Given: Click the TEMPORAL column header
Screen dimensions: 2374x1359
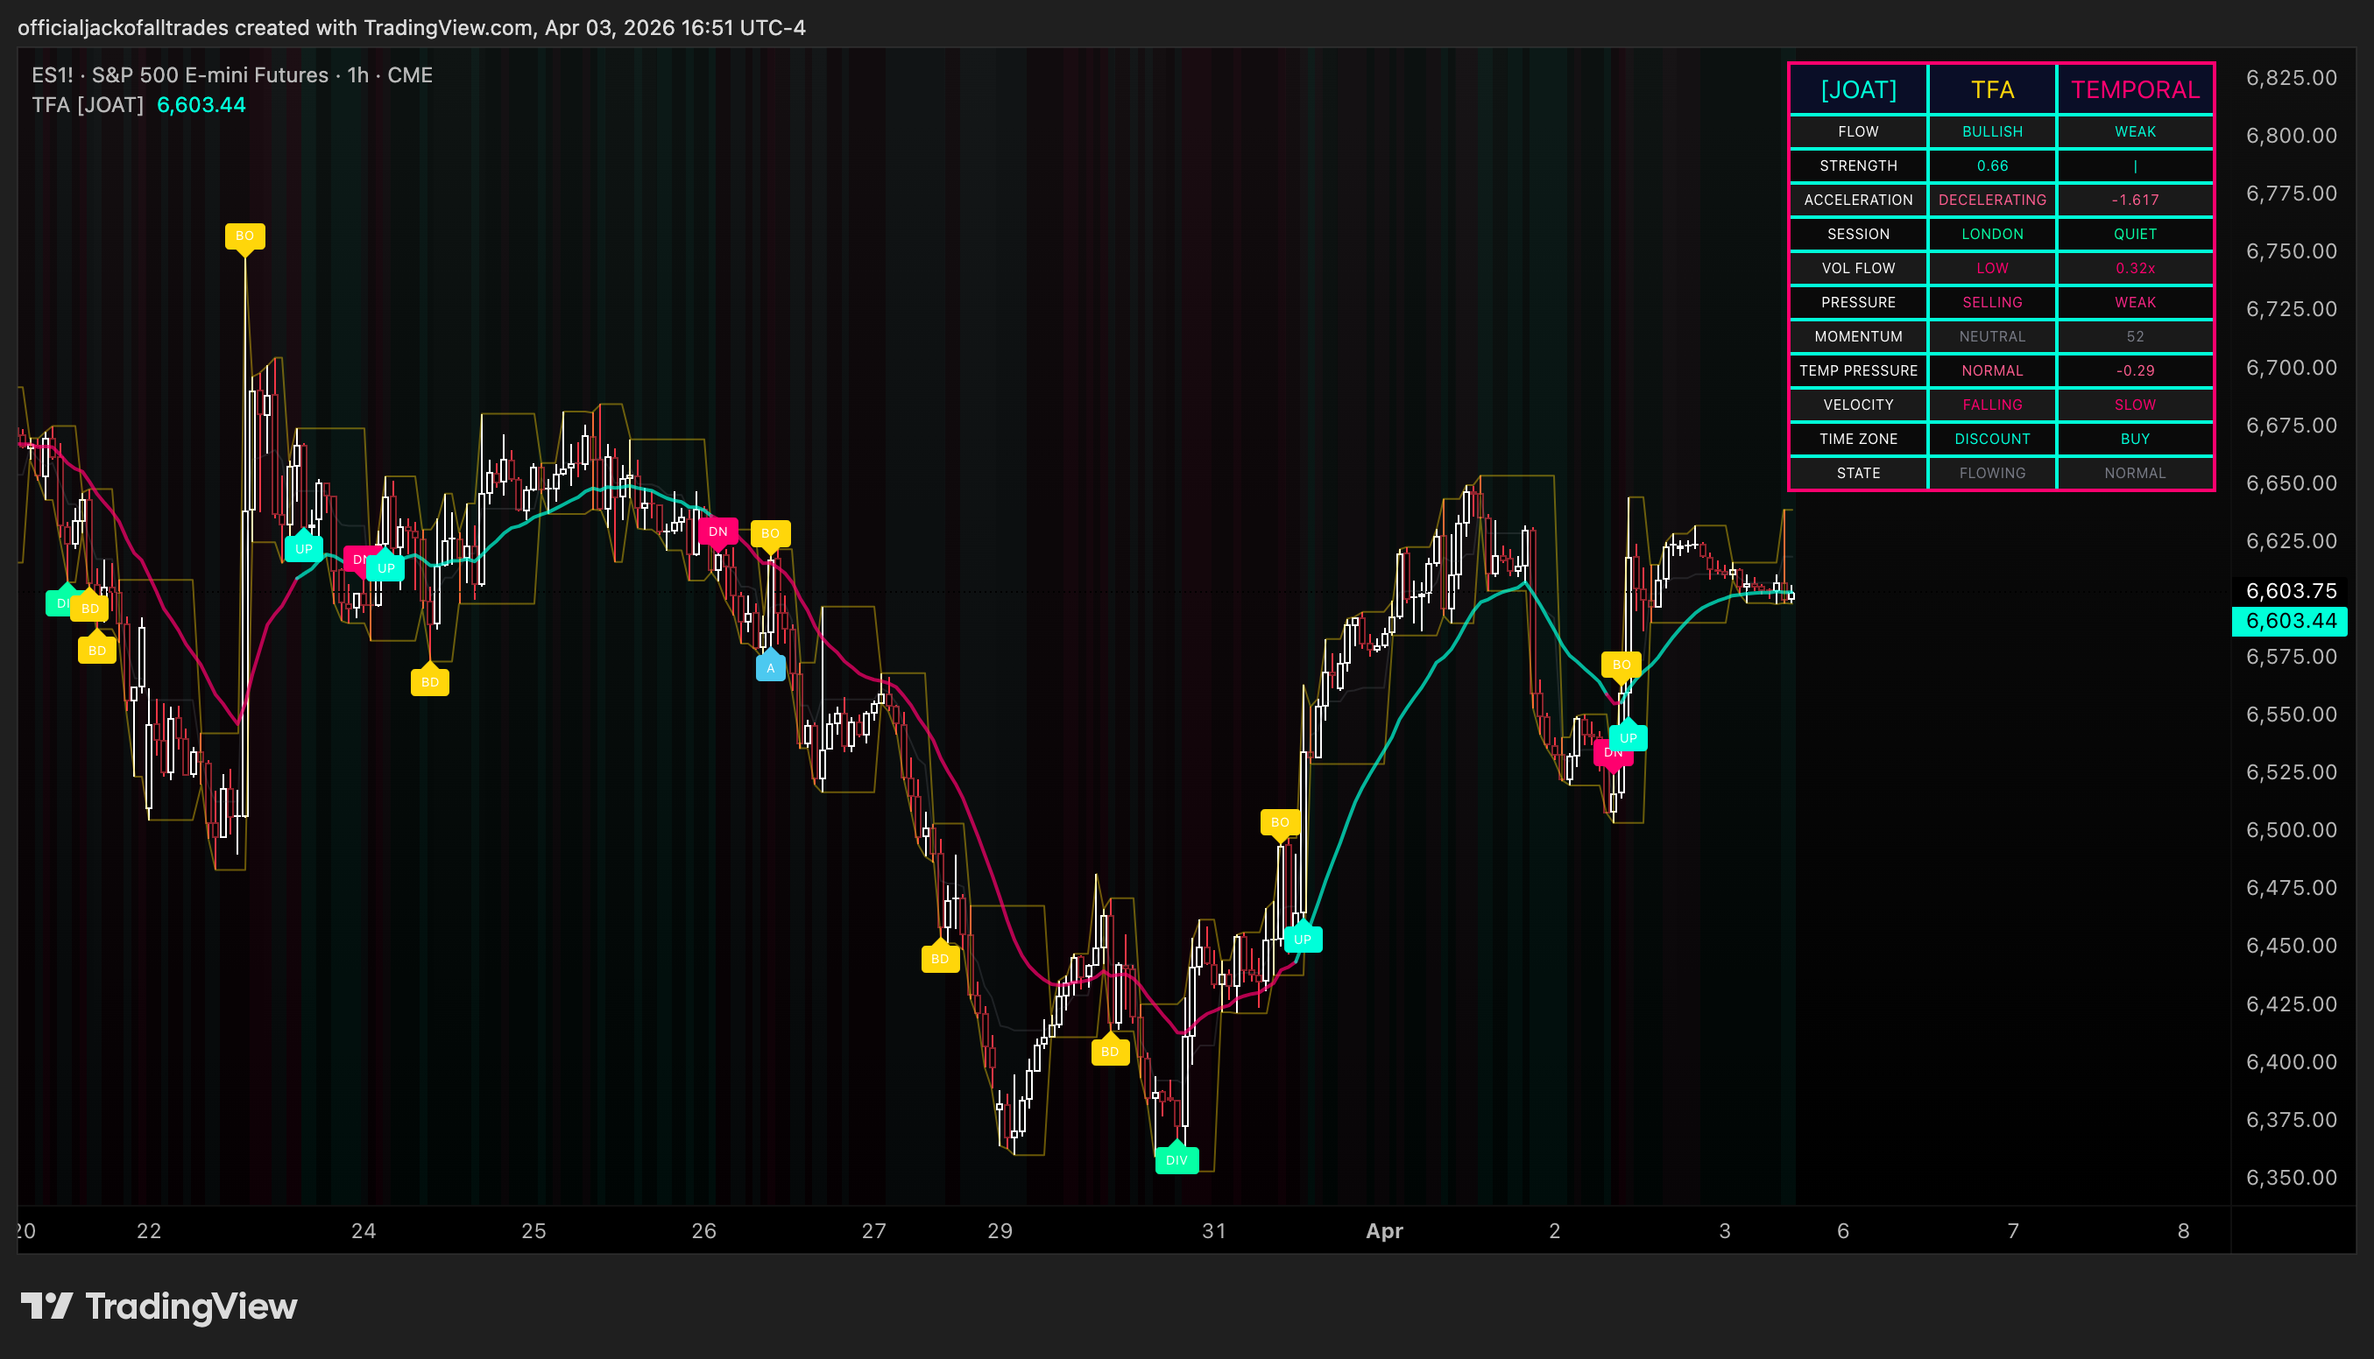Looking at the screenshot, I should tap(2135, 89).
